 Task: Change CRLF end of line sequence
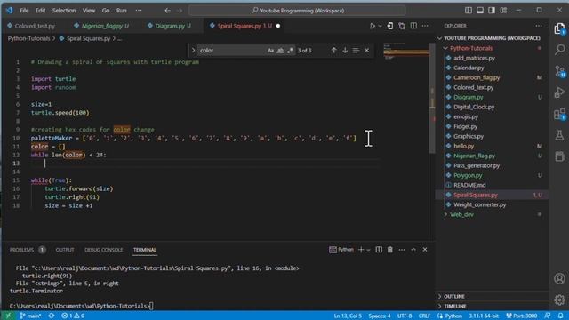pos(424,316)
